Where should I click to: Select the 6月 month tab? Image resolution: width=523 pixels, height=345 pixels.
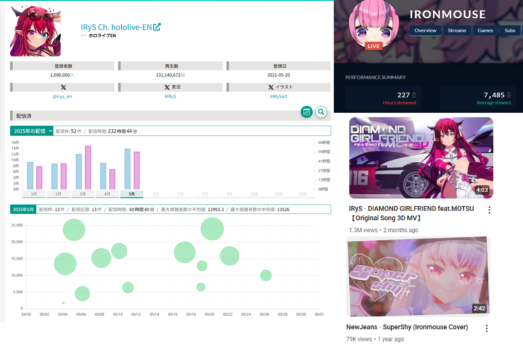pos(156,194)
